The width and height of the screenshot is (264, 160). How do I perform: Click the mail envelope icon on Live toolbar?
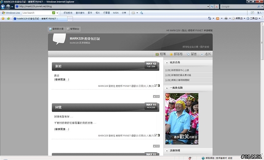133,13
